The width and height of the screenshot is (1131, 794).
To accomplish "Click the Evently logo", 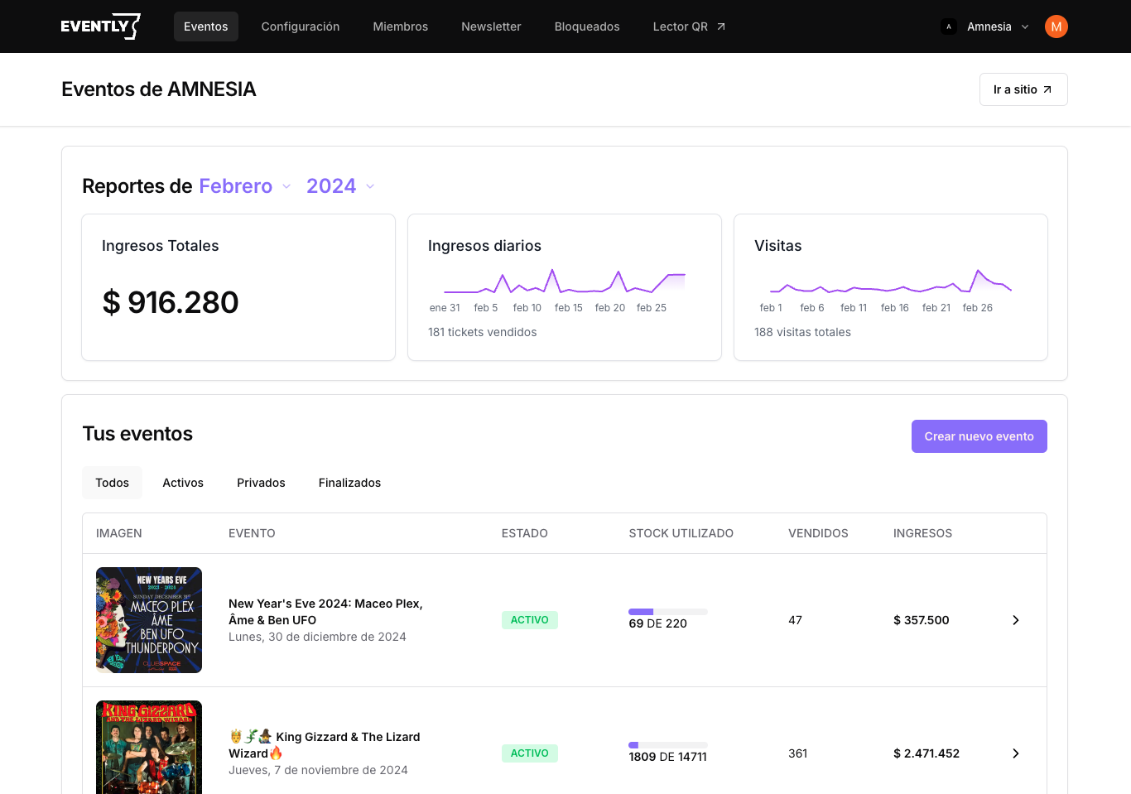I will pos(100,26).
